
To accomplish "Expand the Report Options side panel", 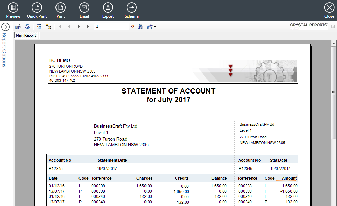I will click(x=6, y=27).
